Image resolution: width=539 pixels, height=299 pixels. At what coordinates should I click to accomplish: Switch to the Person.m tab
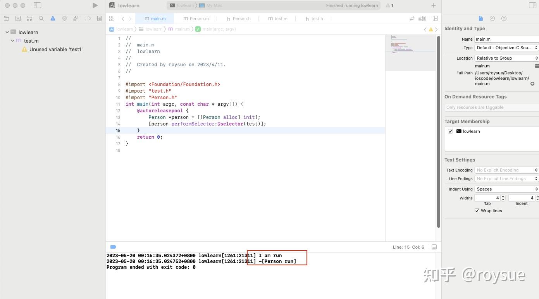click(196, 18)
